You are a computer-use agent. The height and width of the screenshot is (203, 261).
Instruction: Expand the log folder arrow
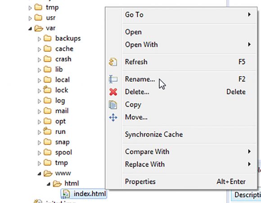(39, 101)
